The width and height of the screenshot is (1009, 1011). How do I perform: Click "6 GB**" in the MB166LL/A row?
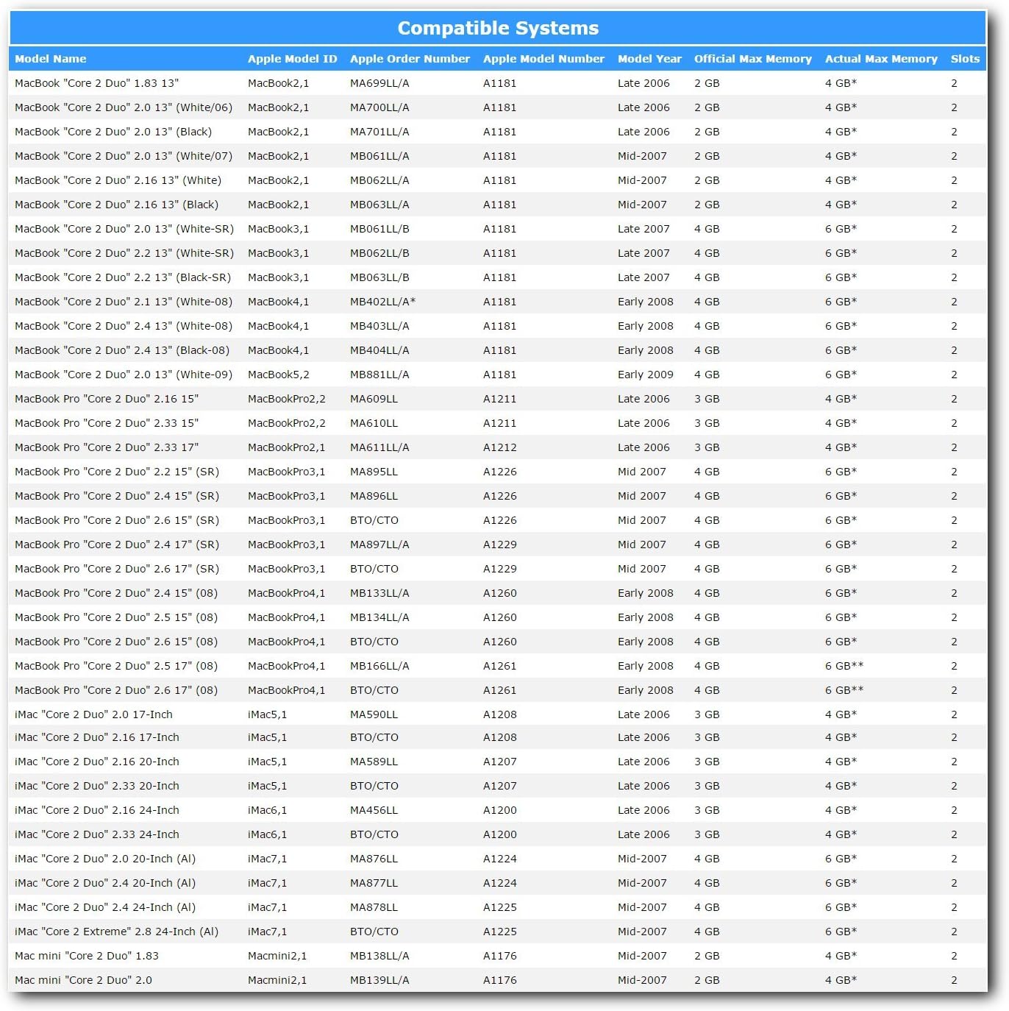(844, 666)
